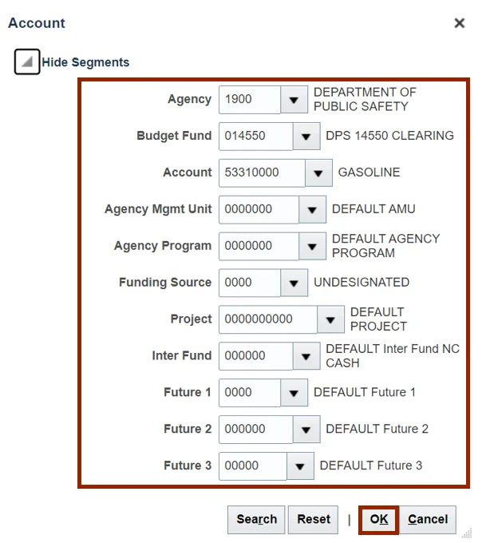Expand the Future 2 dropdown list
The image size is (490, 543).
pos(306,430)
